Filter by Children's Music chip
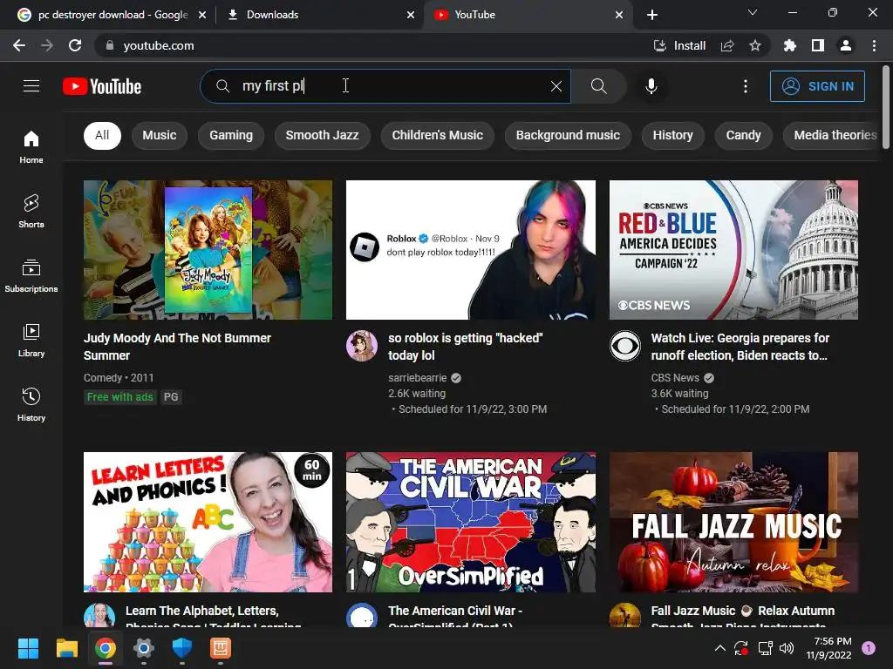Viewport: 893px width, 669px height. pos(438,135)
